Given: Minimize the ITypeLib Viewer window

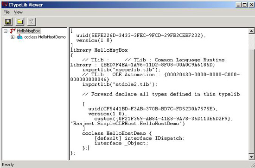Looking at the screenshot, I should tap(239, 5).
